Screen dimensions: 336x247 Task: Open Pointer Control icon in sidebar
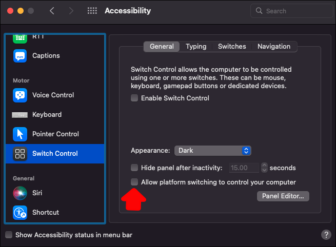[x=20, y=134]
